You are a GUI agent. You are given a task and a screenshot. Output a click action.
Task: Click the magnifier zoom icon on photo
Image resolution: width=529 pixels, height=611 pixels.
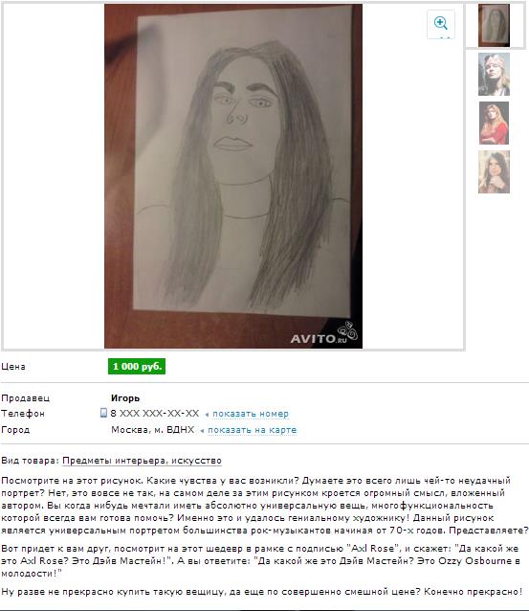click(x=441, y=23)
